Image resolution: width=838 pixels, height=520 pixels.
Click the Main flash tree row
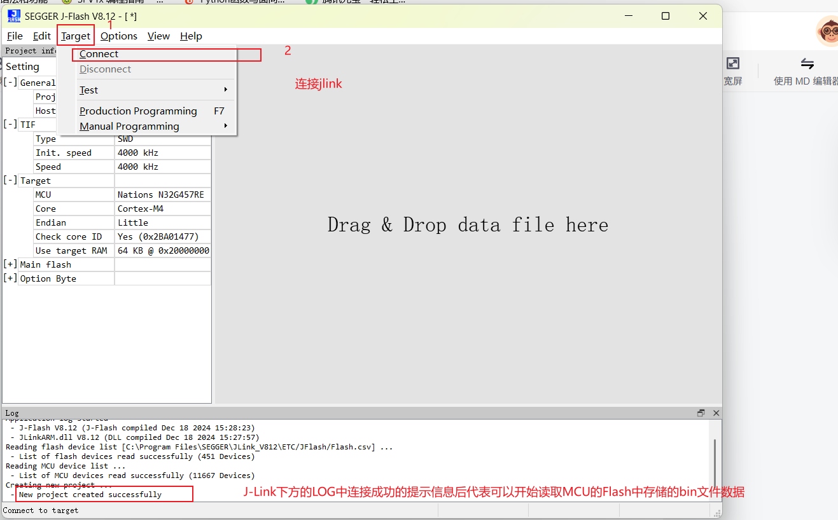tap(107, 264)
